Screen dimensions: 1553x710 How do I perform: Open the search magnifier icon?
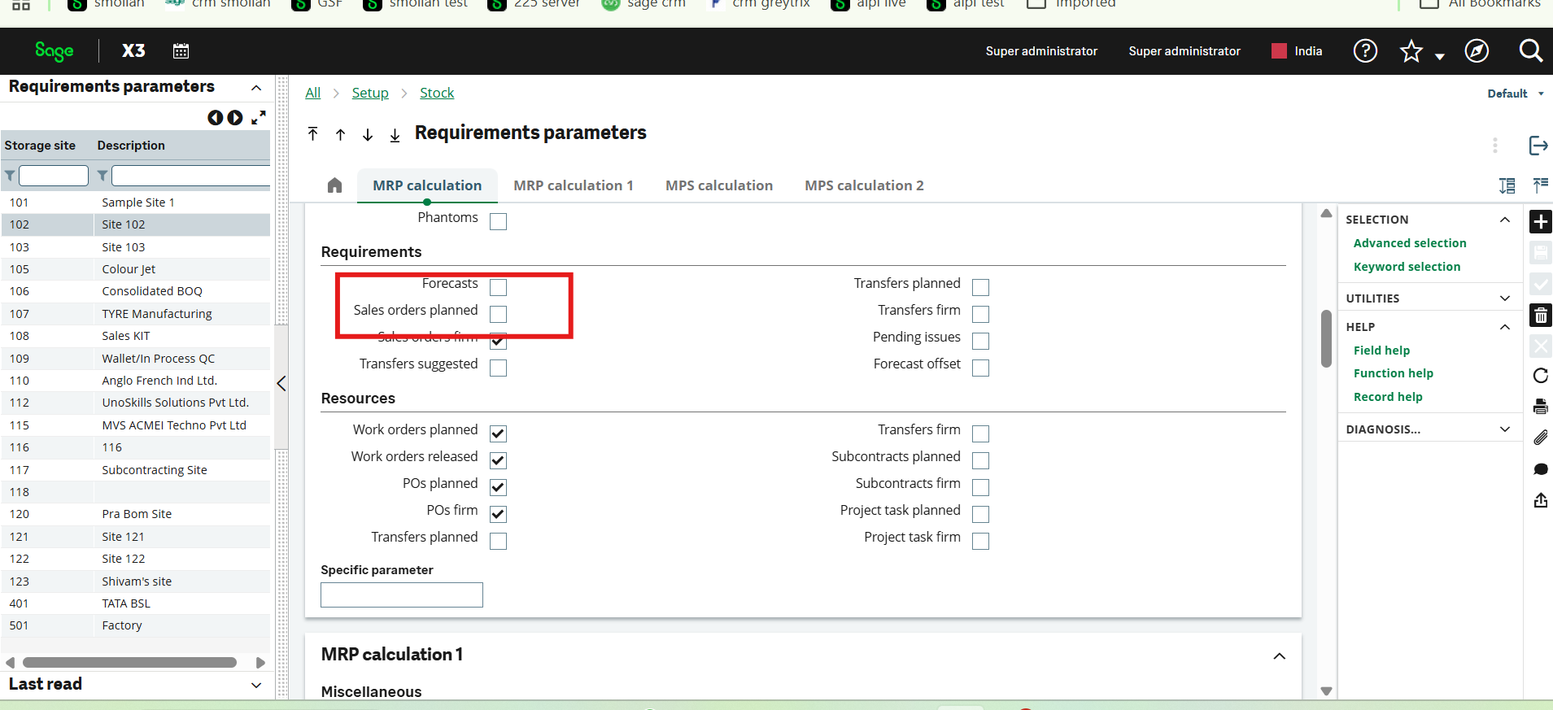pyautogui.click(x=1531, y=51)
